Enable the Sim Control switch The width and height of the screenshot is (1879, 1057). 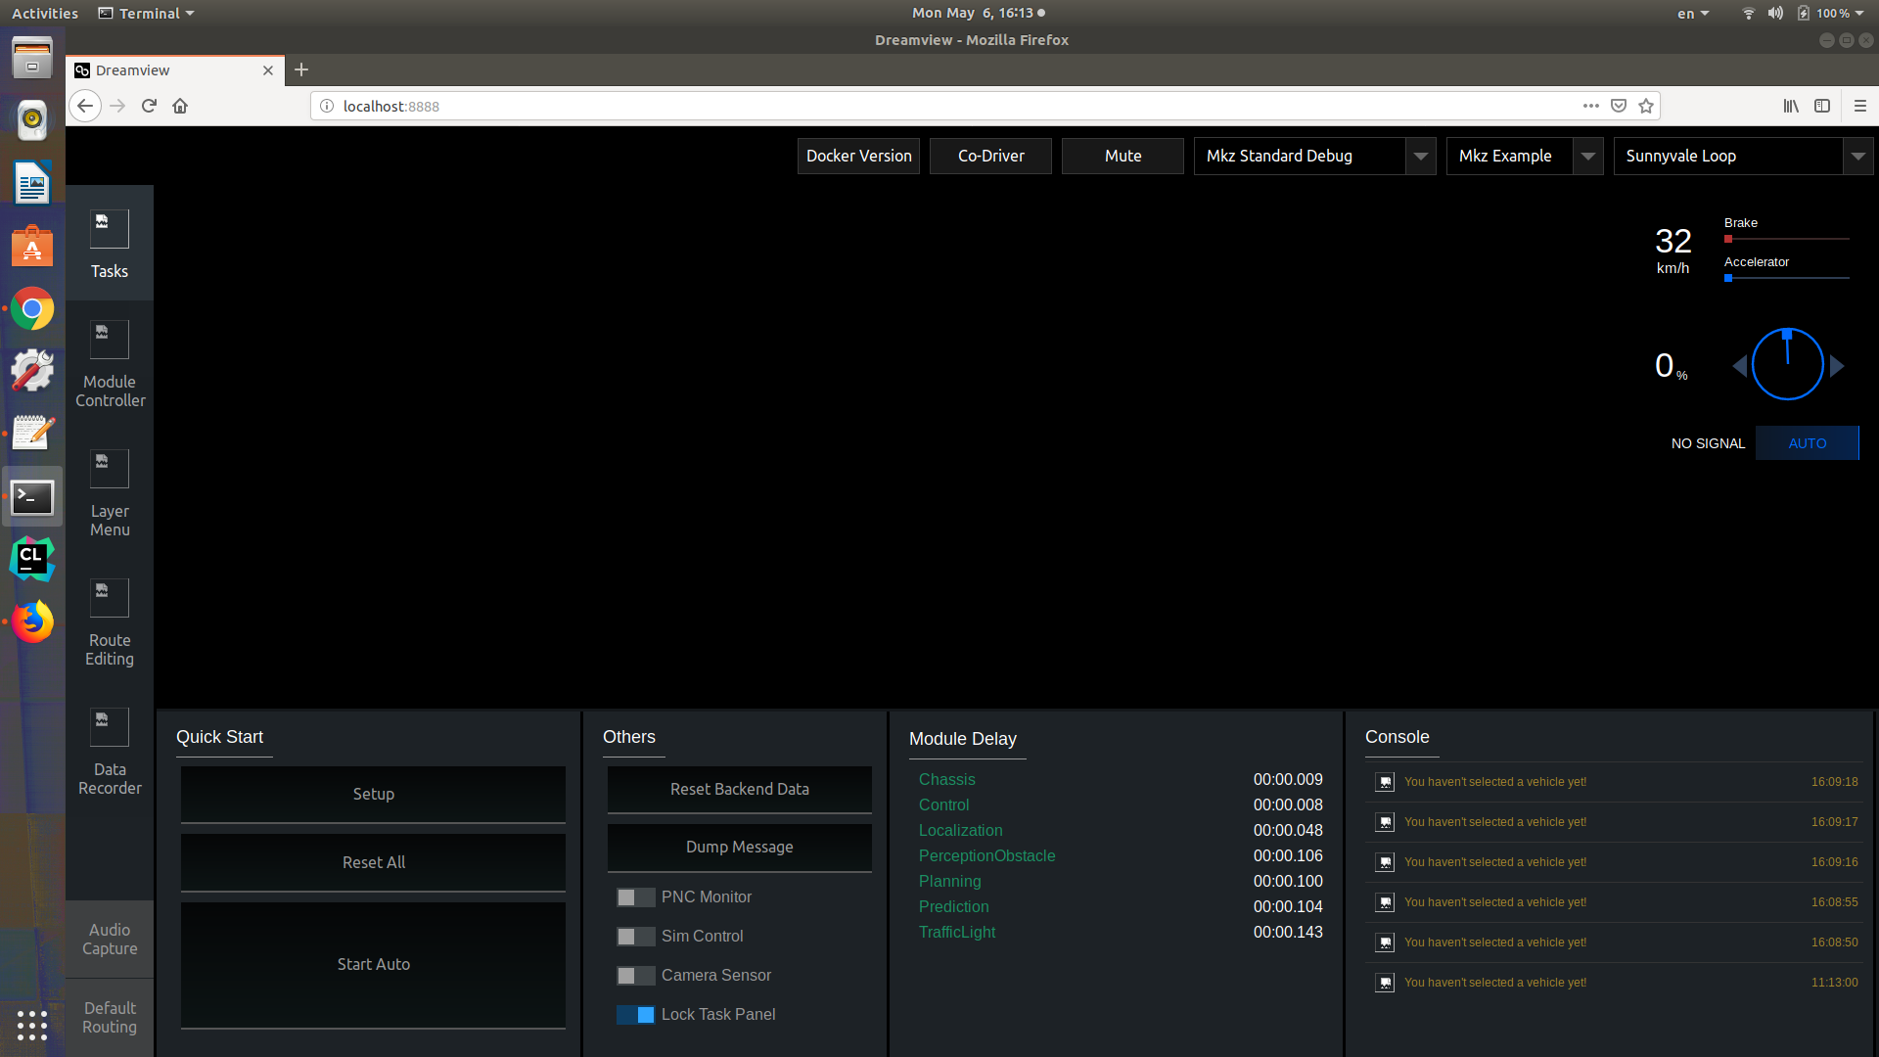point(635,937)
